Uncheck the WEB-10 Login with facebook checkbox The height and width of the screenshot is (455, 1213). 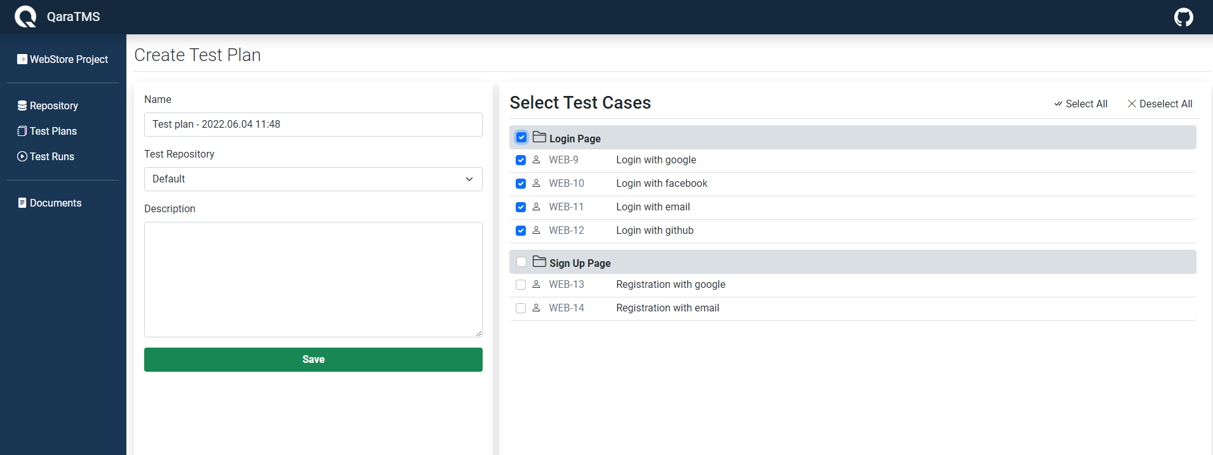(x=521, y=184)
